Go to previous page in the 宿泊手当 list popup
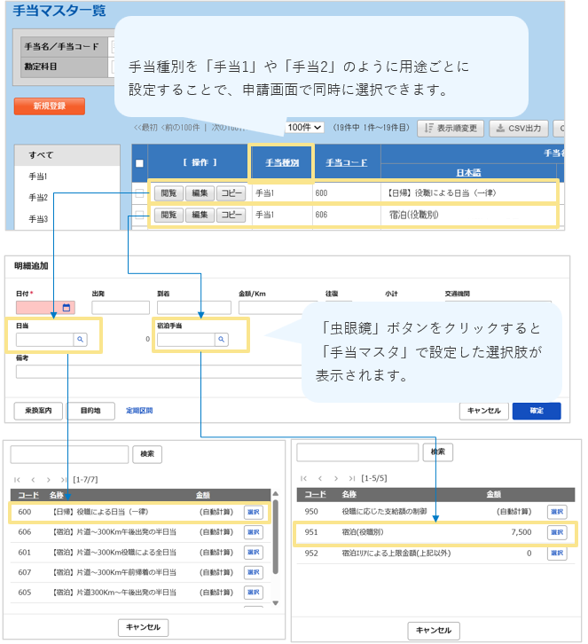Screen dimensions: 588x644 click(320, 478)
